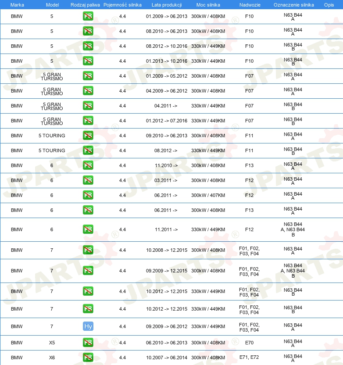Screen dimensions: 343x365
Task: Click petrol icon in 01.2009 -> 06.2013 row
Action: pyautogui.click(x=88, y=16)
